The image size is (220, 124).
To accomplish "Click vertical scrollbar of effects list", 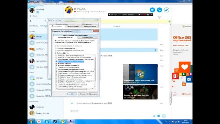I will 95,69.
